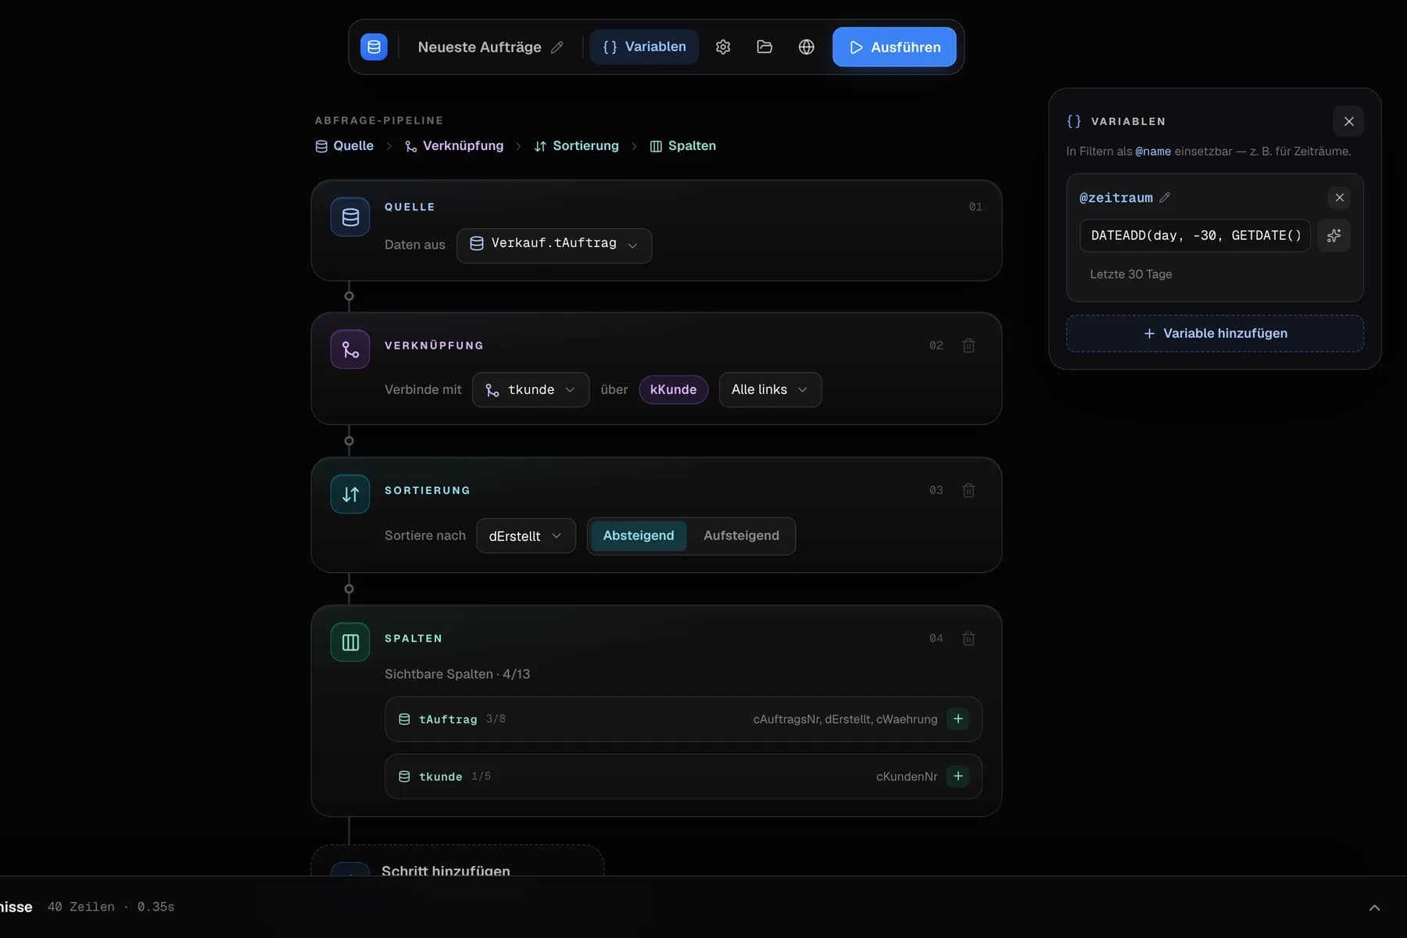Click the globe icon in toolbar
Viewport: 1407px width, 938px height.
[807, 47]
